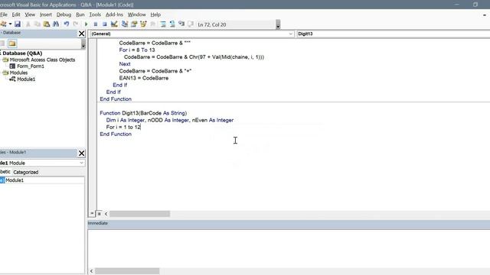The height and width of the screenshot is (275, 490).
Task: Close the Project - Database pane
Action: (x=82, y=34)
